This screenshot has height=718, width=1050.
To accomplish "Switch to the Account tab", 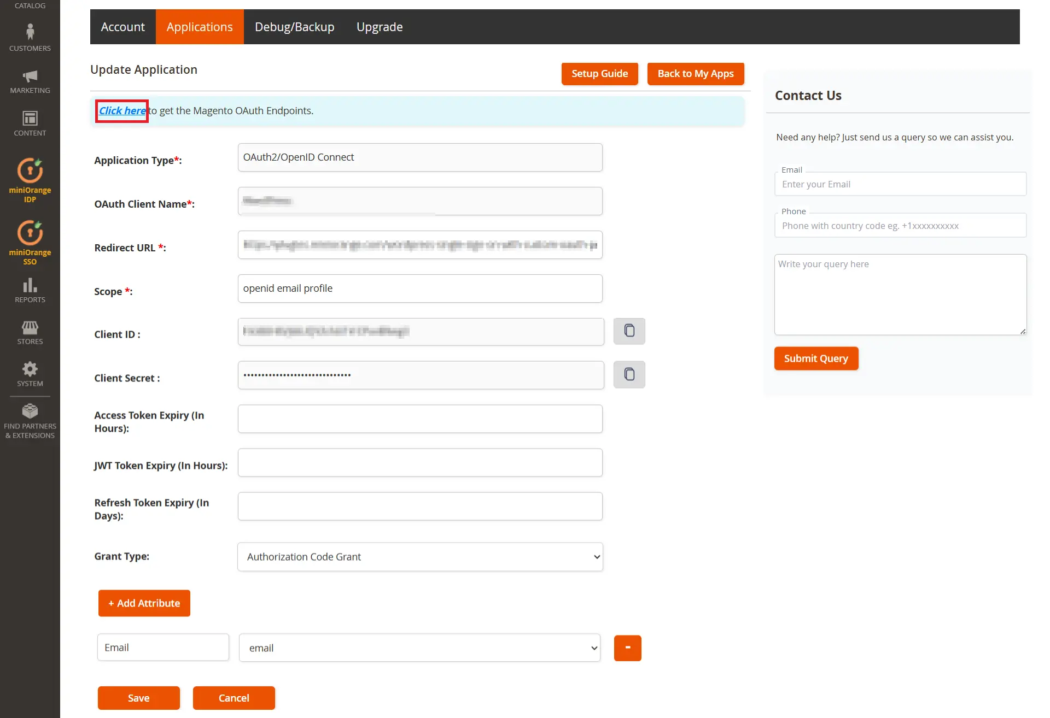I will click(x=123, y=27).
